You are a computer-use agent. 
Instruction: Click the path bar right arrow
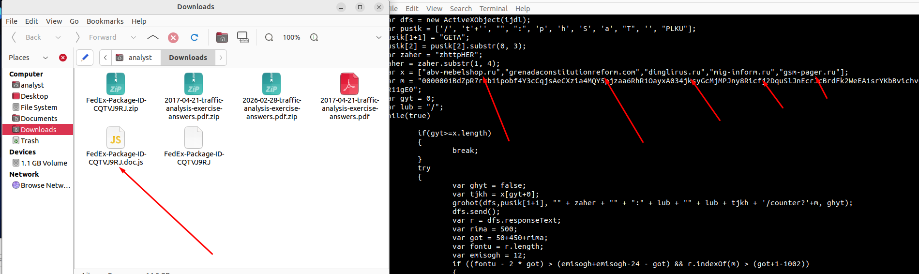click(221, 58)
